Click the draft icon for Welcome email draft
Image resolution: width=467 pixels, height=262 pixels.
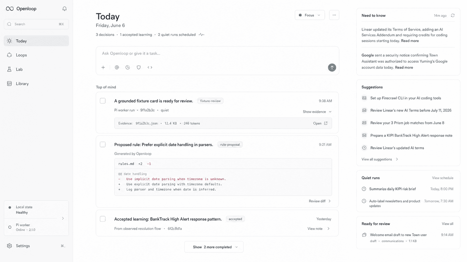pos(364,235)
